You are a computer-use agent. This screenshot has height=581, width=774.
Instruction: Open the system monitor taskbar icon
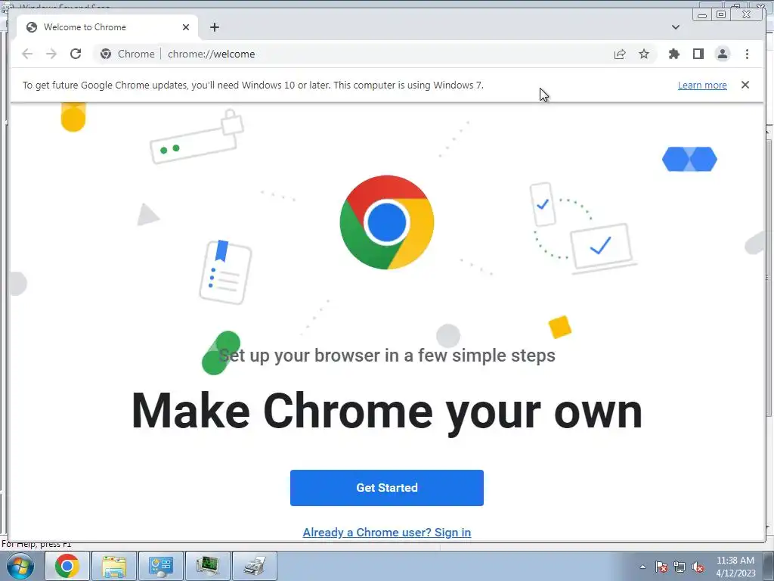[x=208, y=566]
